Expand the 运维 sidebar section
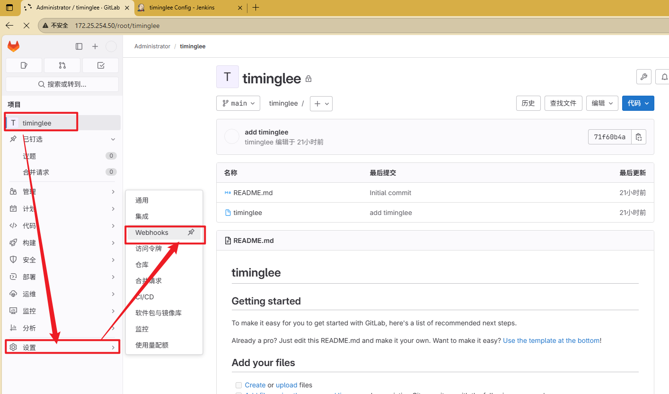 [x=62, y=294]
